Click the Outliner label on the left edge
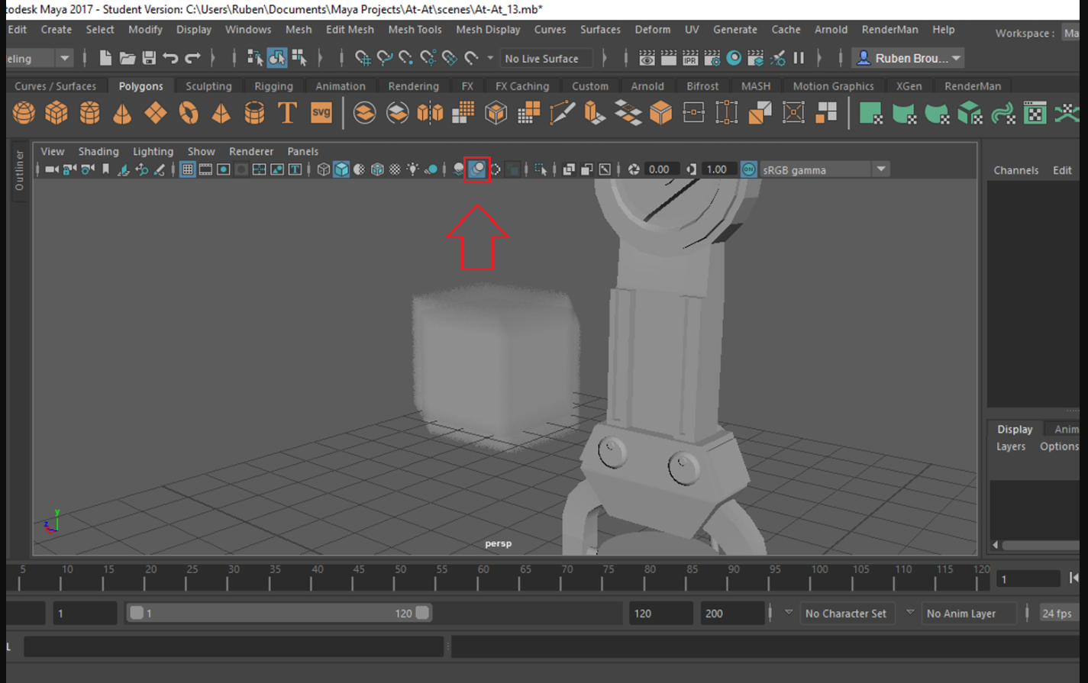The height and width of the screenshot is (683, 1088). point(19,169)
